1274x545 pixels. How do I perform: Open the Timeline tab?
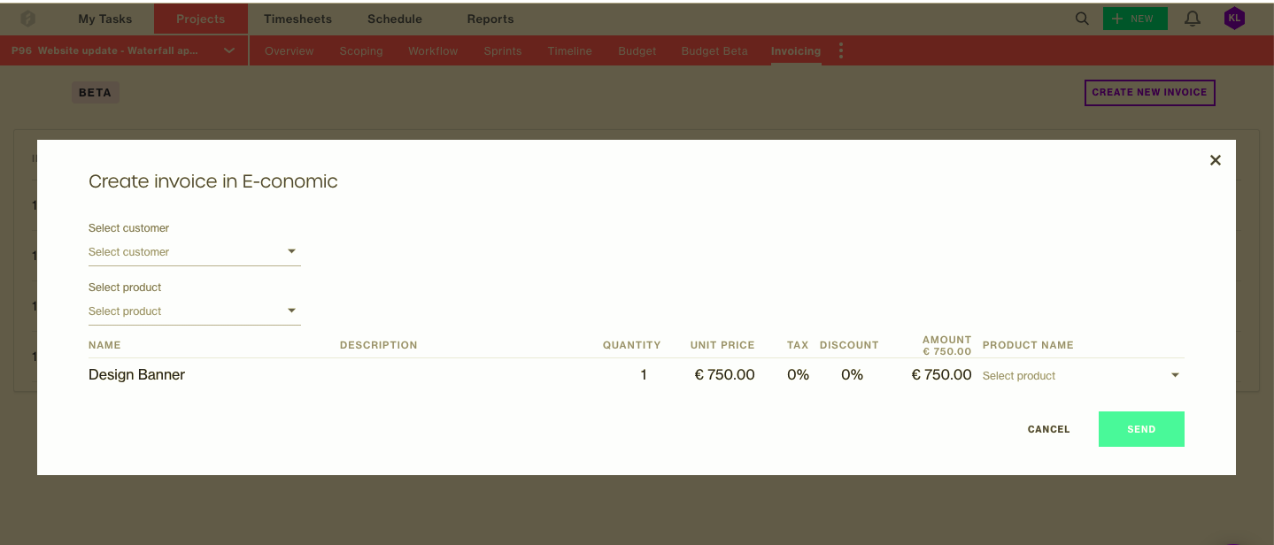pyautogui.click(x=569, y=50)
